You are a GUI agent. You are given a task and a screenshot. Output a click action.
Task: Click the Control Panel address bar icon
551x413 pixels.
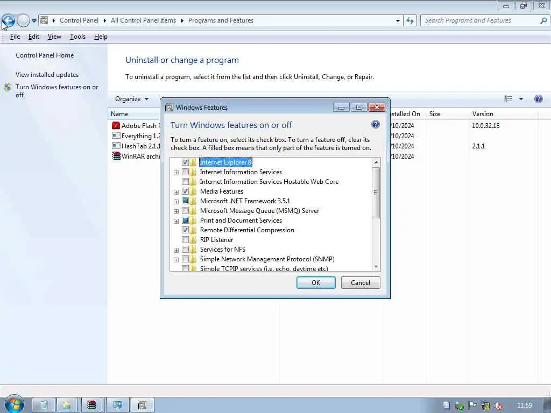click(44, 20)
